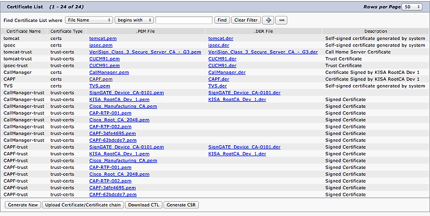Open CAP-RTP-002.pem in CallManager-trust row

point(110,127)
